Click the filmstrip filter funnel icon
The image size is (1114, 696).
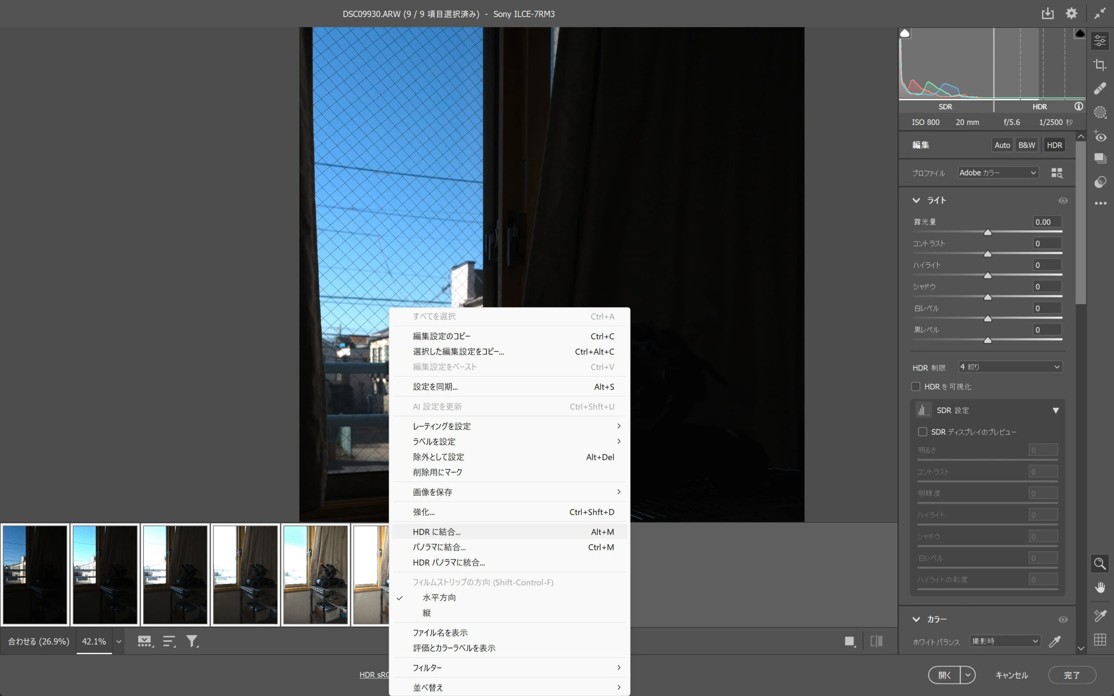[191, 641]
